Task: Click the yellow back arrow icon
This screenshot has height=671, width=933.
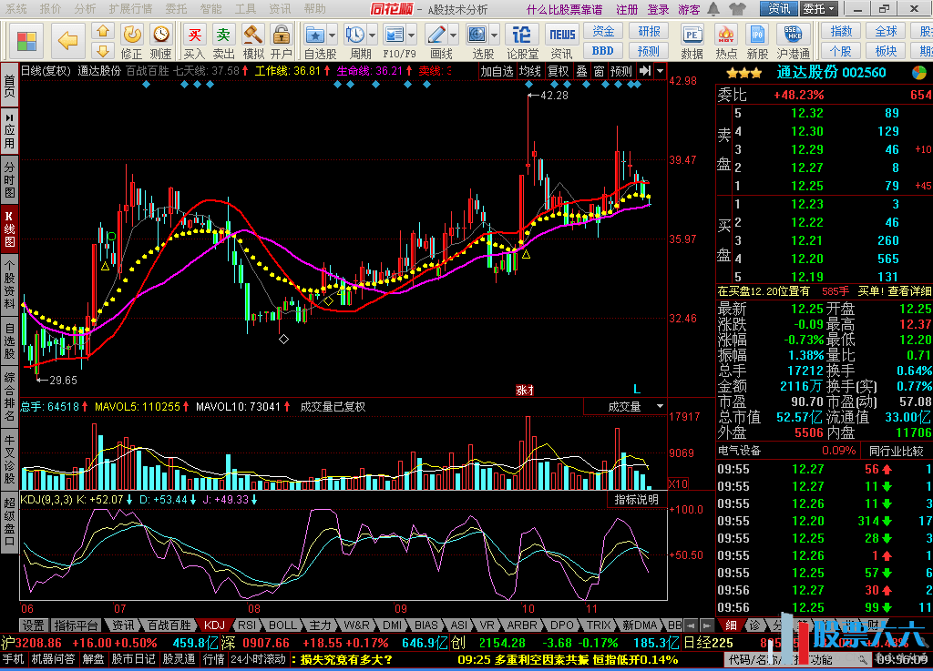Action: point(67,40)
